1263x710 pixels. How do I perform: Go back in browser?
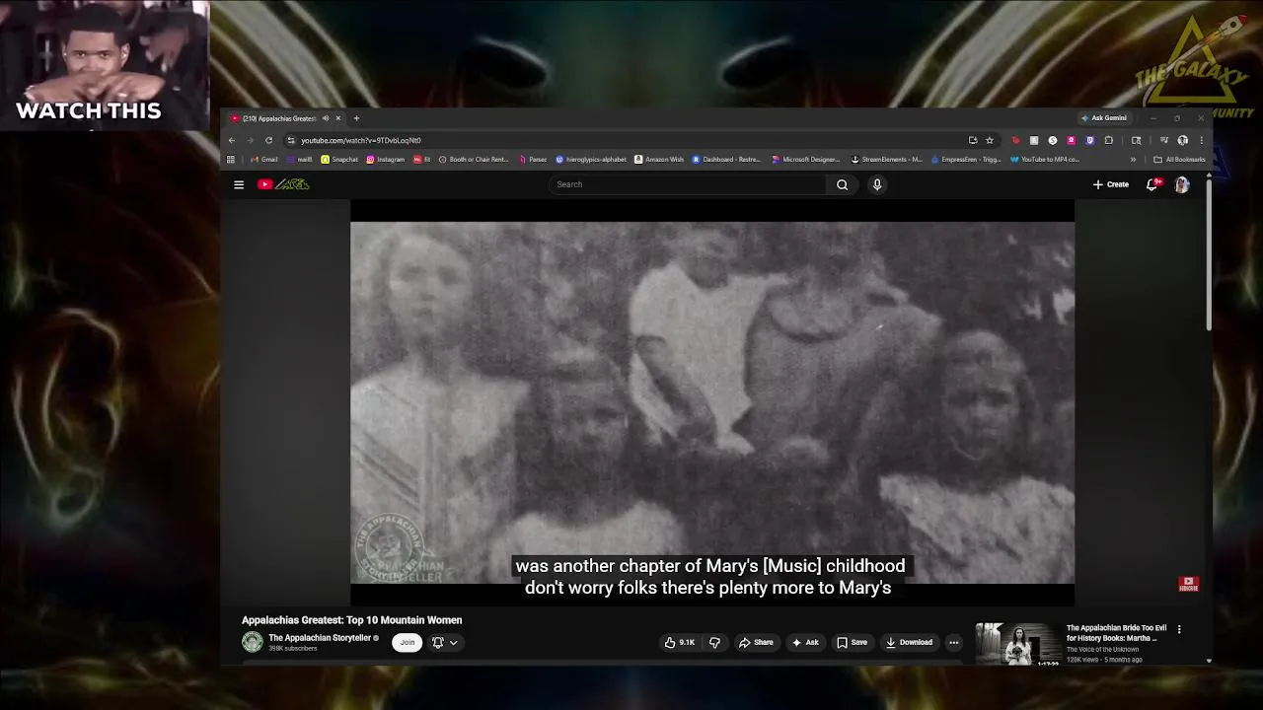tap(232, 140)
